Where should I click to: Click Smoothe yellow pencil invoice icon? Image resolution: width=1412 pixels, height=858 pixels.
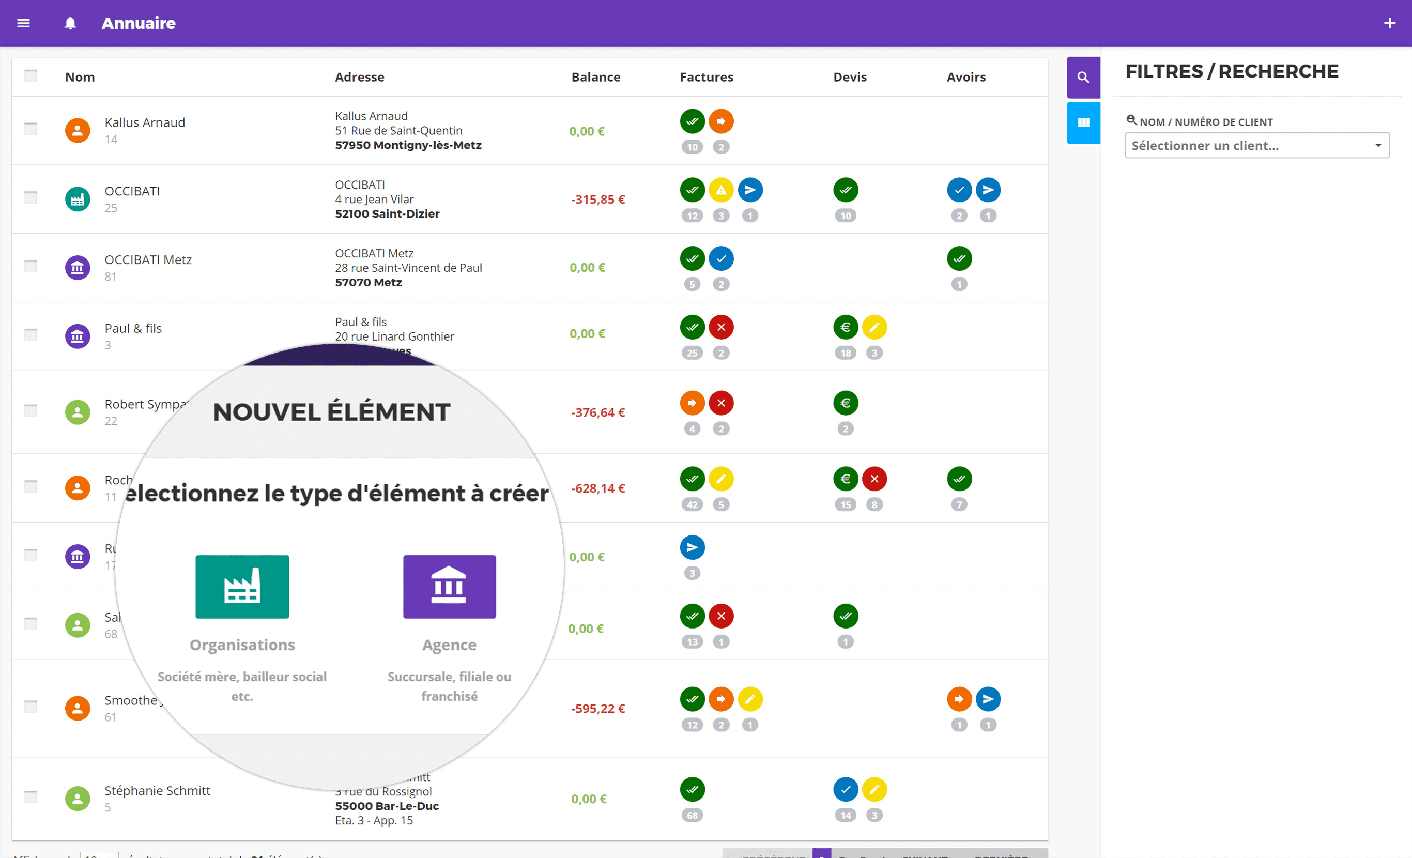point(750,699)
